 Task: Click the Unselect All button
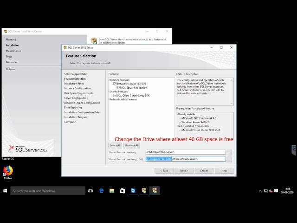pos(132,145)
